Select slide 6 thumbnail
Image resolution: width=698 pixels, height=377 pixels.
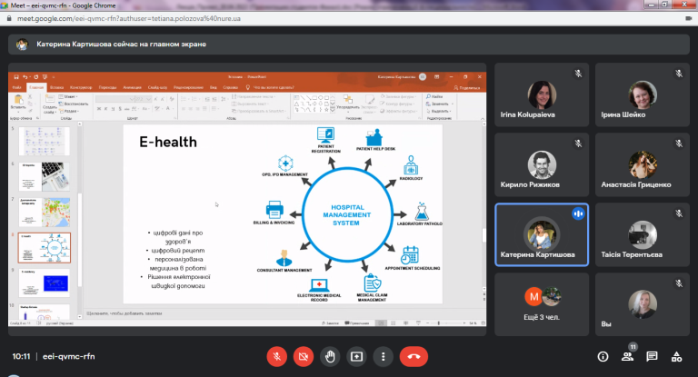point(44,177)
